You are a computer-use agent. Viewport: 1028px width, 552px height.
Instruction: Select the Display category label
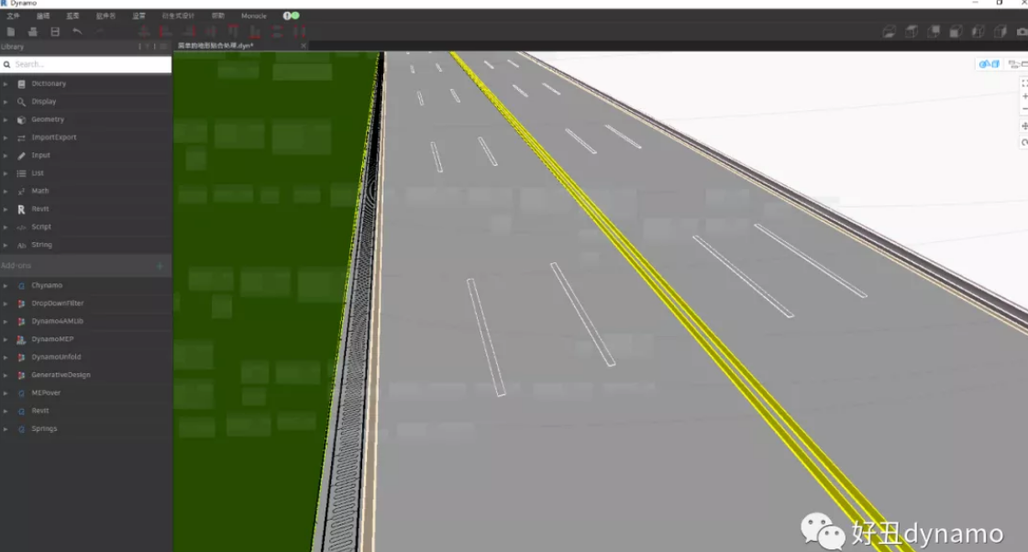[x=44, y=102]
